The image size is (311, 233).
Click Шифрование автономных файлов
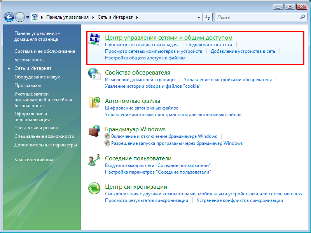[x=142, y=108]
